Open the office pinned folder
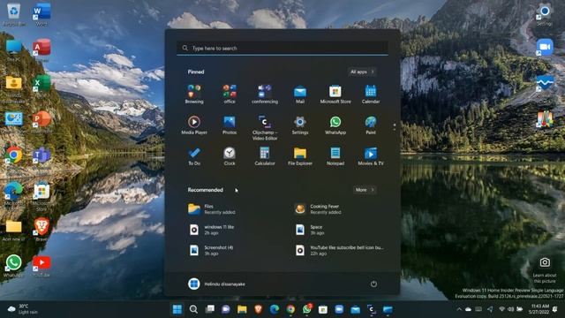 tap(230, 95)
